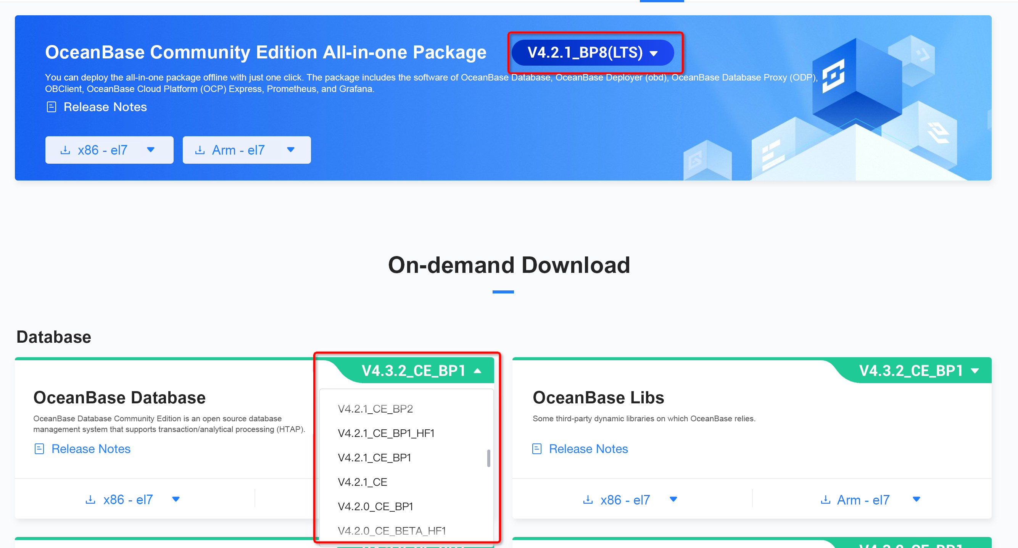Screen dimensions: 1018x548
Task: Click the OceanBase Community Edition All-in-one Package title
Action: tap(266, 52)
